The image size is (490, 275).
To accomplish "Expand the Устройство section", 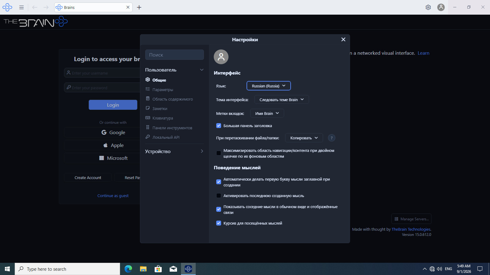I will pos(174,151).
